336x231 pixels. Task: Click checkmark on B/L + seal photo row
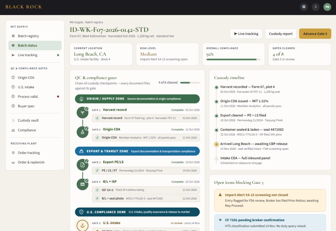point(97,199)
